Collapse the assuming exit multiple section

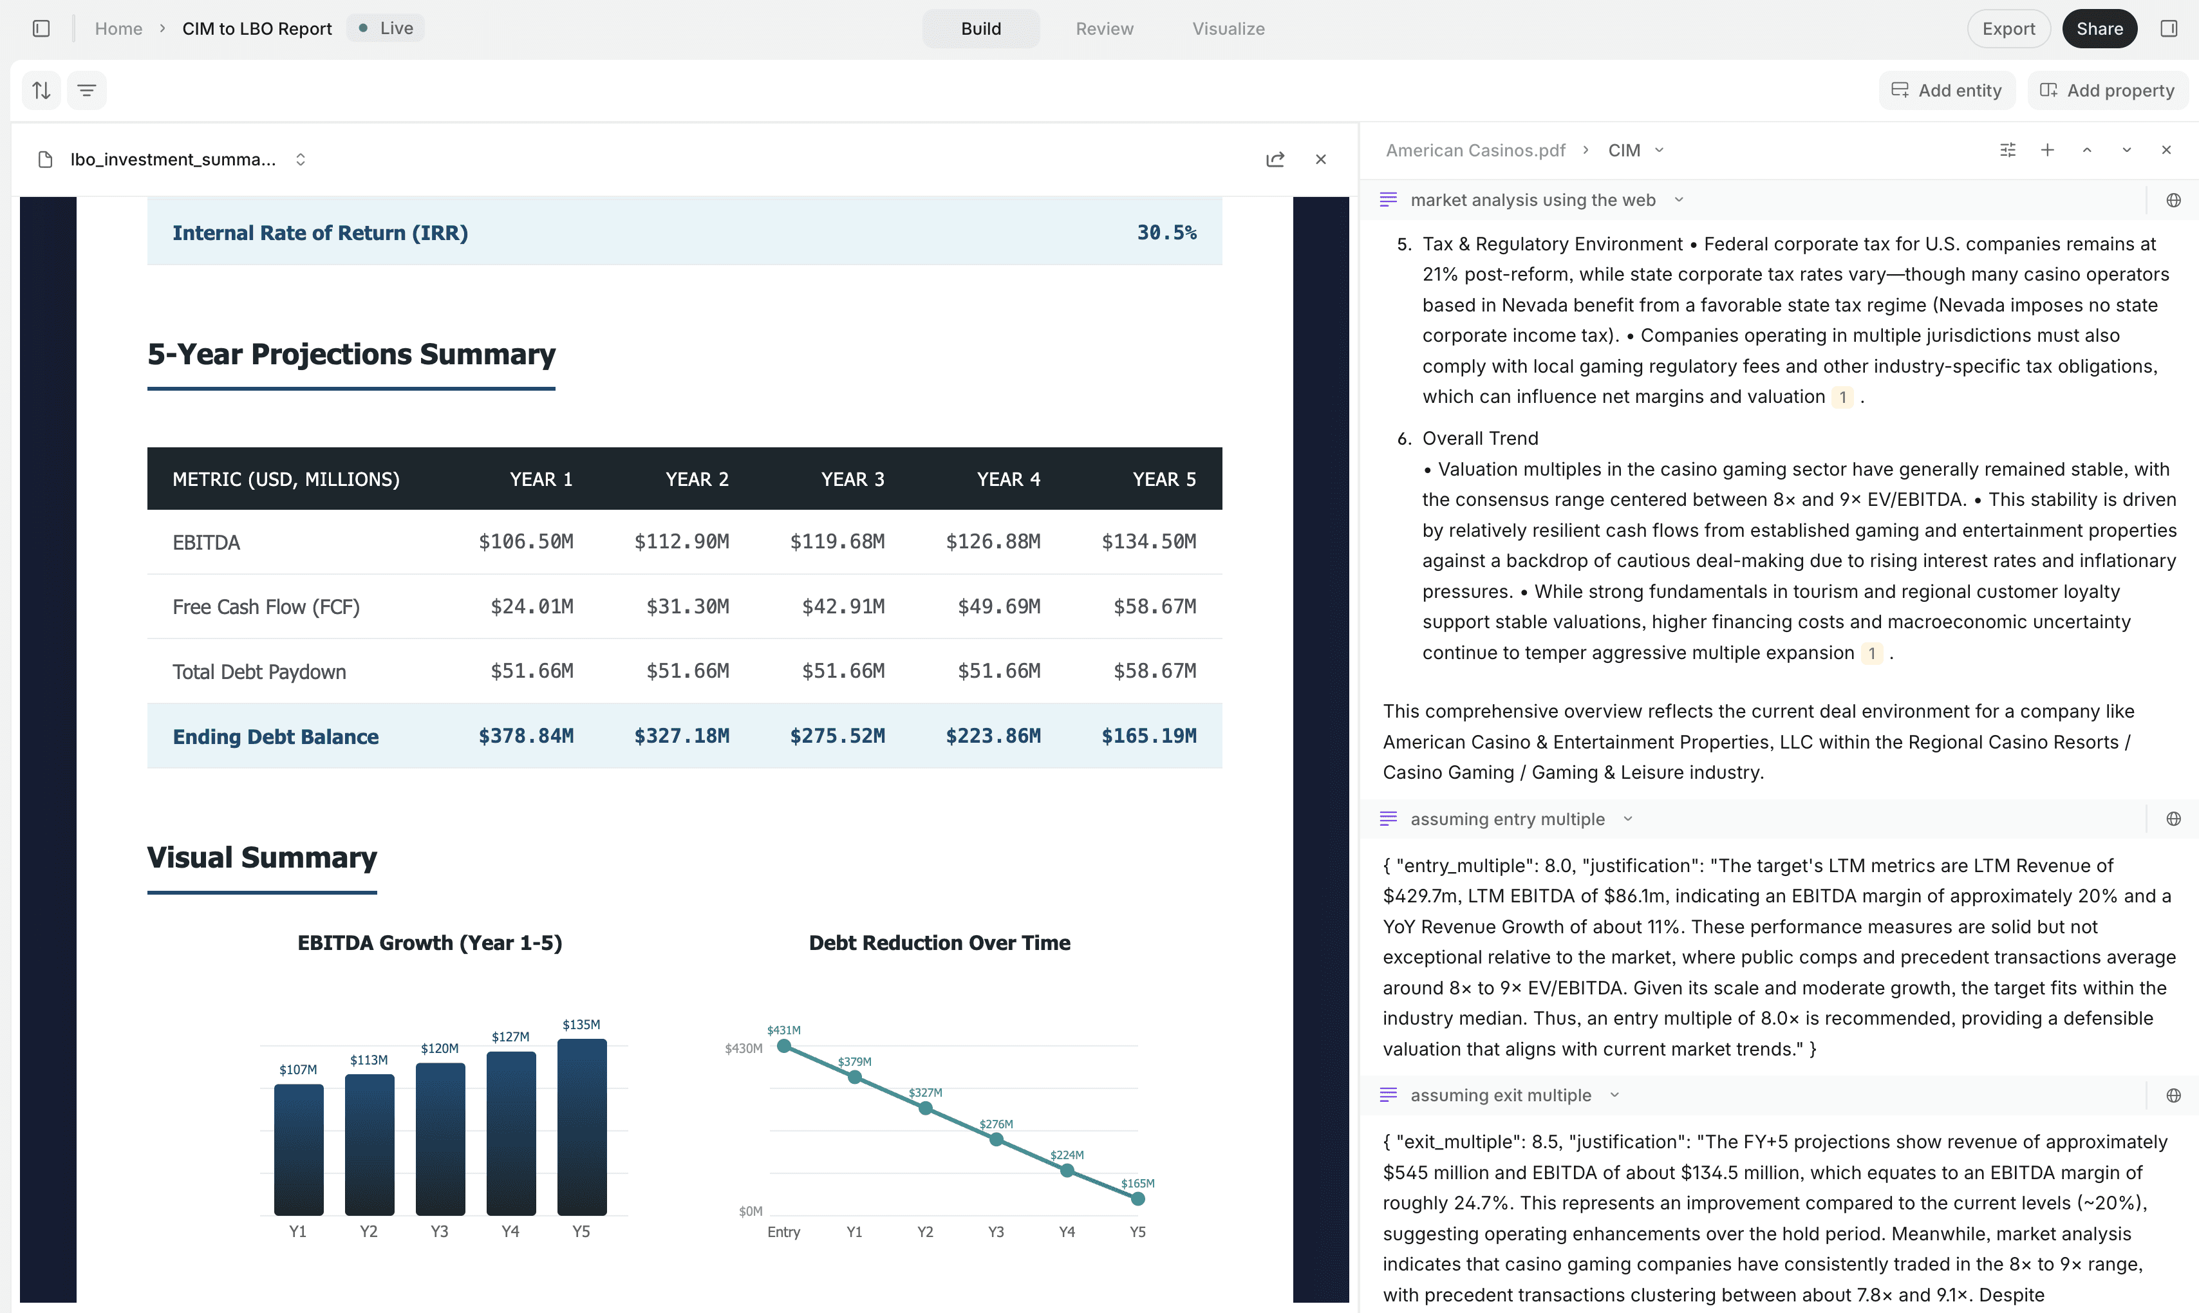1614,1094
